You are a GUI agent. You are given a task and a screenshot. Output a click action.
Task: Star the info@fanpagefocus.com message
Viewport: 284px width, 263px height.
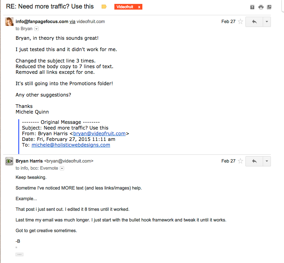coord(240,22)
